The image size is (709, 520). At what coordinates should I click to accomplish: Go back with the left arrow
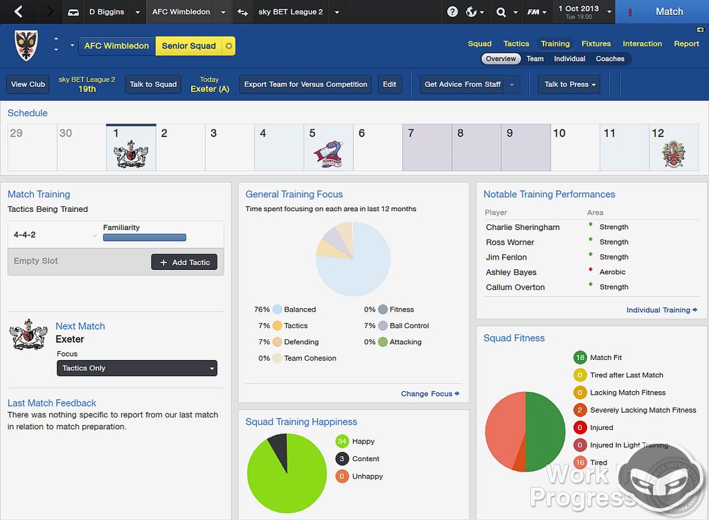[x=19, y=12]
